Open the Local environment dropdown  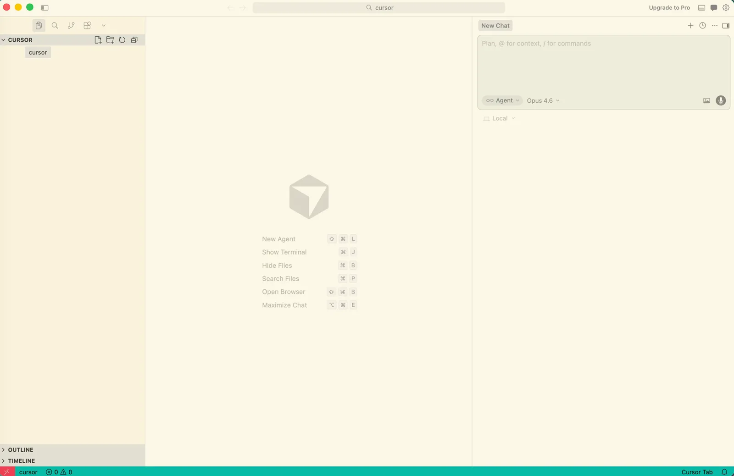tap(499, 118)
